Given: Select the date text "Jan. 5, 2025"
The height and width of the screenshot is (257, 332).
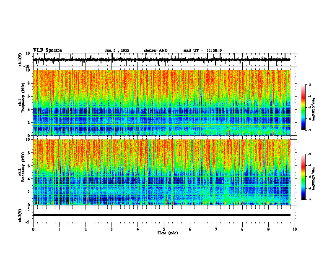Looking at the screenshot, I should point(117,50).
